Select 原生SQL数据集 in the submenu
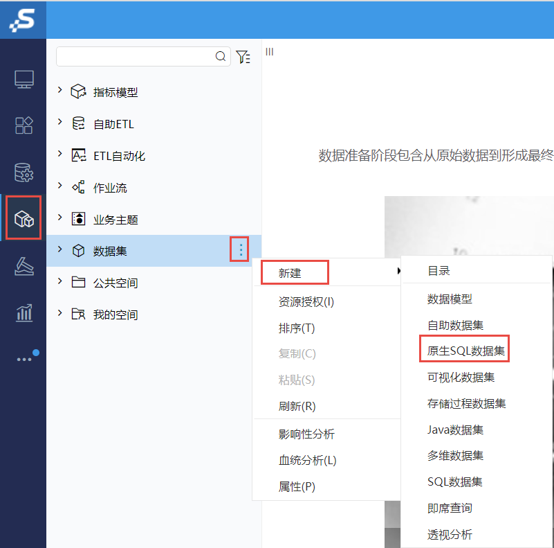 pyautogui.click(x=465, y=351)
